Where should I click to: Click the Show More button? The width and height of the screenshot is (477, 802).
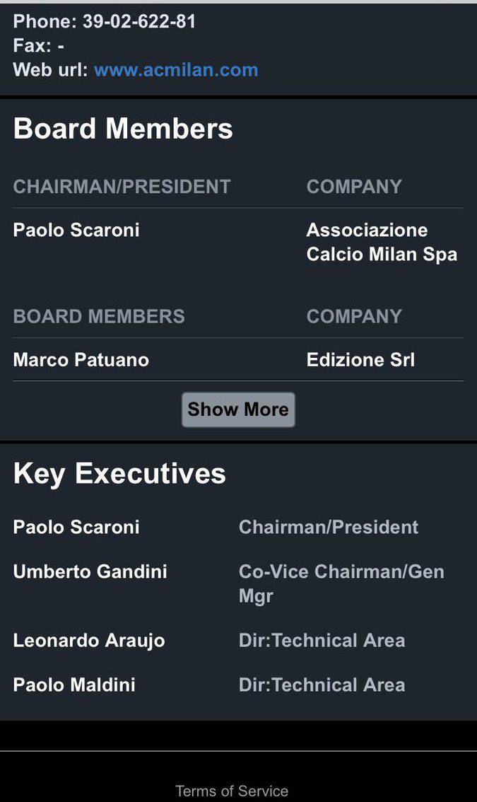[x=238, y=409]
